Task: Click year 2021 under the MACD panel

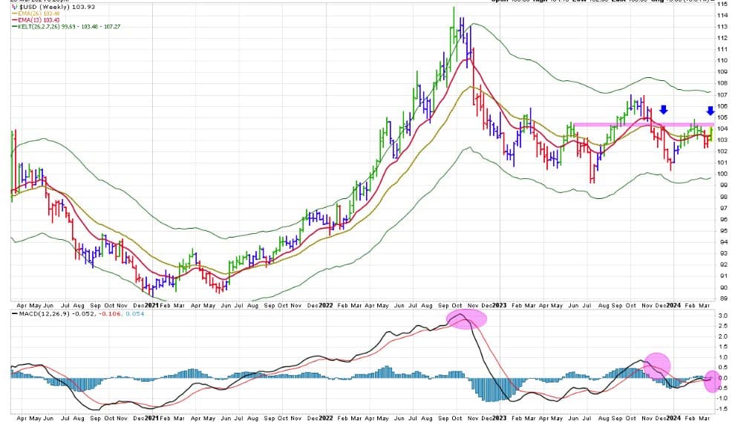Action: pos(151,418)
